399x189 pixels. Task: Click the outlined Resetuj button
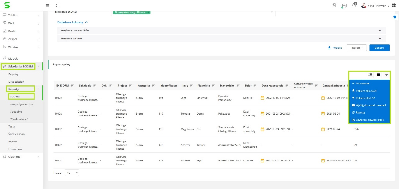coord(357,48)
